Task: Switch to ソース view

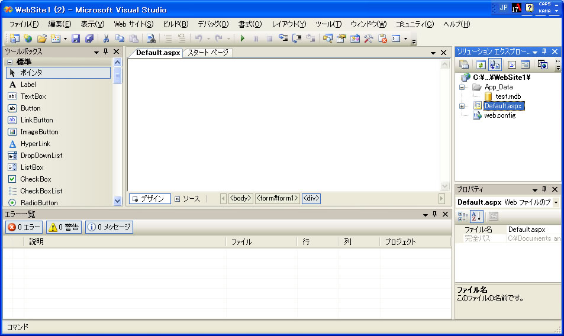Action: click(x=188, y=199)
